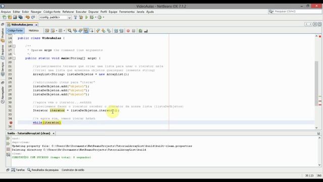Open the Tarefas window button

18,170
